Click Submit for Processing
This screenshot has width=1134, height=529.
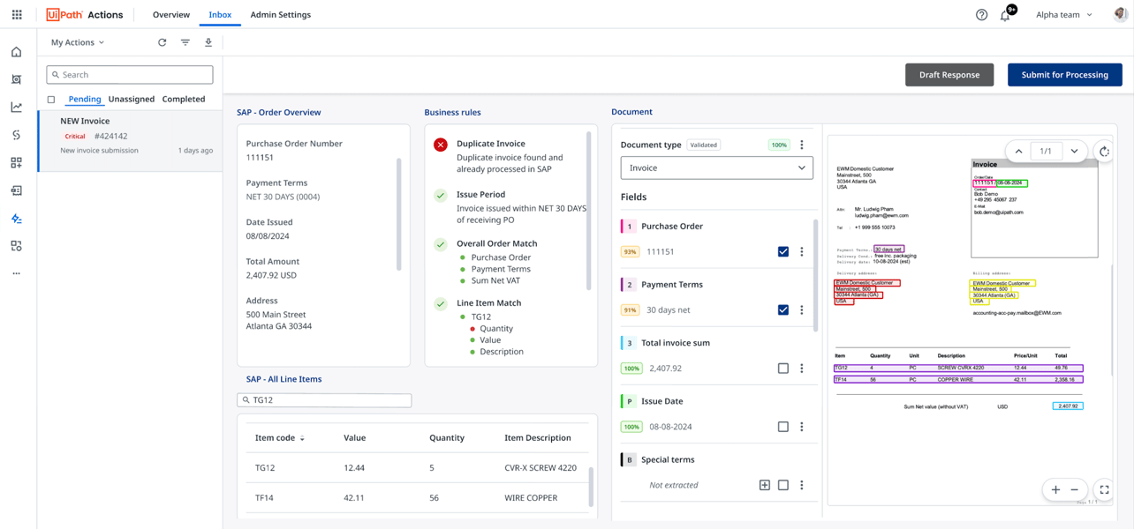tap(1065, 75)
